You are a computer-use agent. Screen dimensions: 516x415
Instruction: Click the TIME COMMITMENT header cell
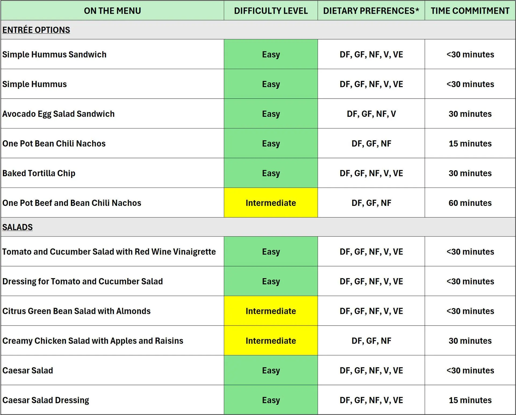tap(470, 11)
